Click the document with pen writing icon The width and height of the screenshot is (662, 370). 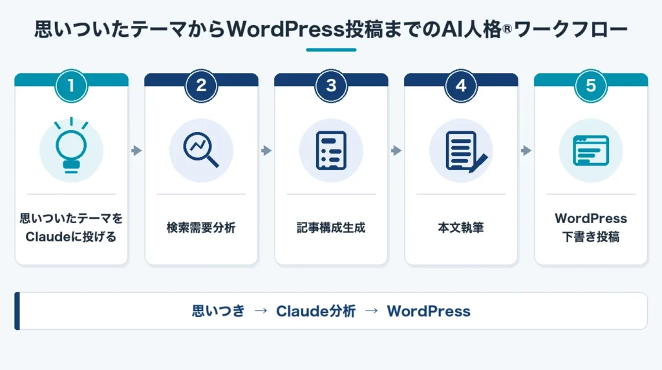466,151
